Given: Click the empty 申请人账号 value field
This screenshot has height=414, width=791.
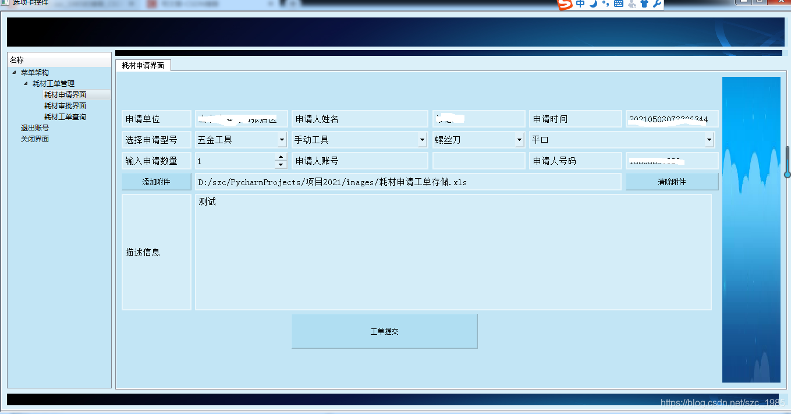Looking at the screenshot, I should click(x=478, y=161).
